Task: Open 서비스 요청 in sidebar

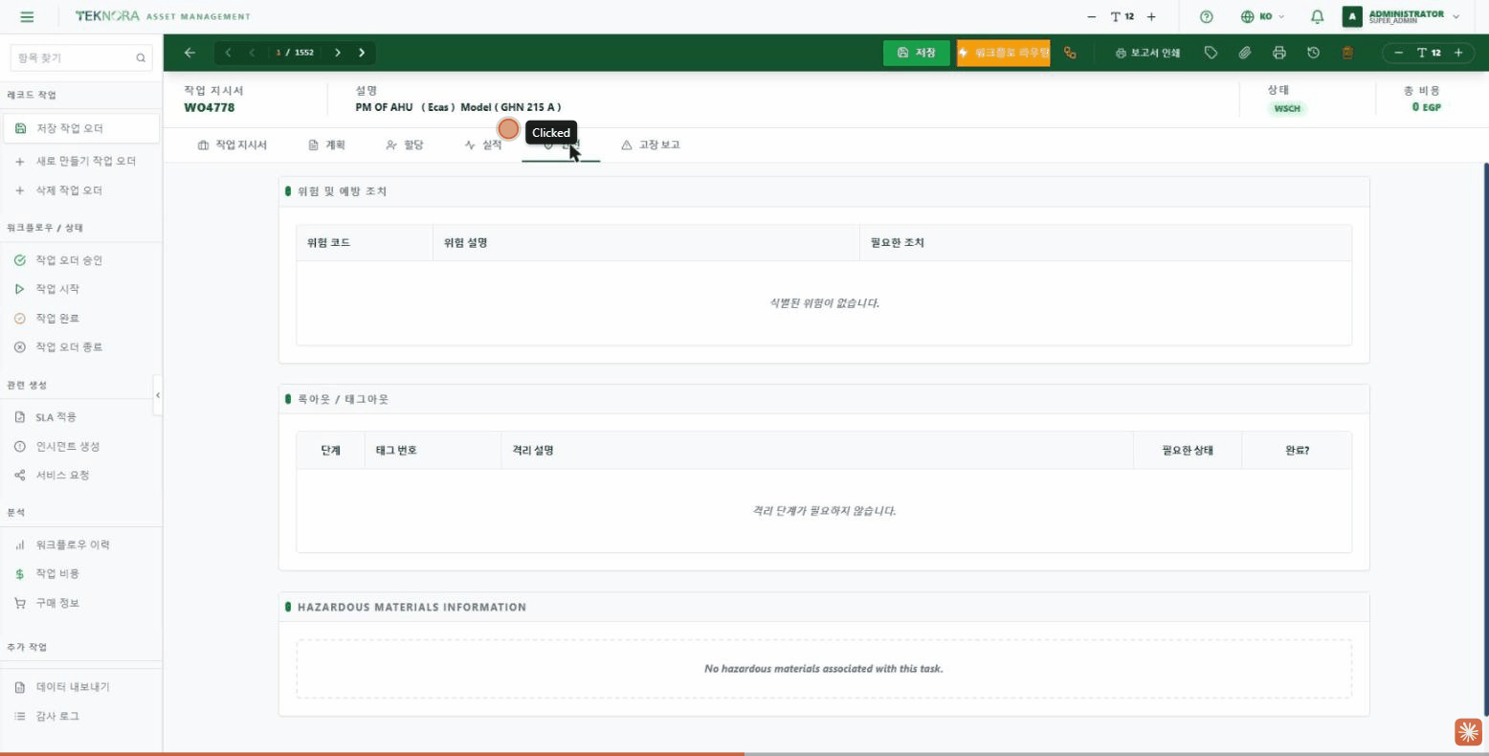Action: (80, 475)
